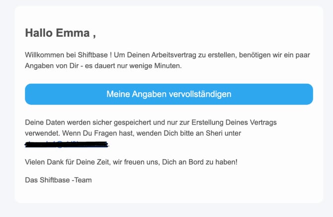Viewport: 333px width, 217px height.
Task: Click the Das Shiftbase -Team signature
Action: click(x=59, y=180)
